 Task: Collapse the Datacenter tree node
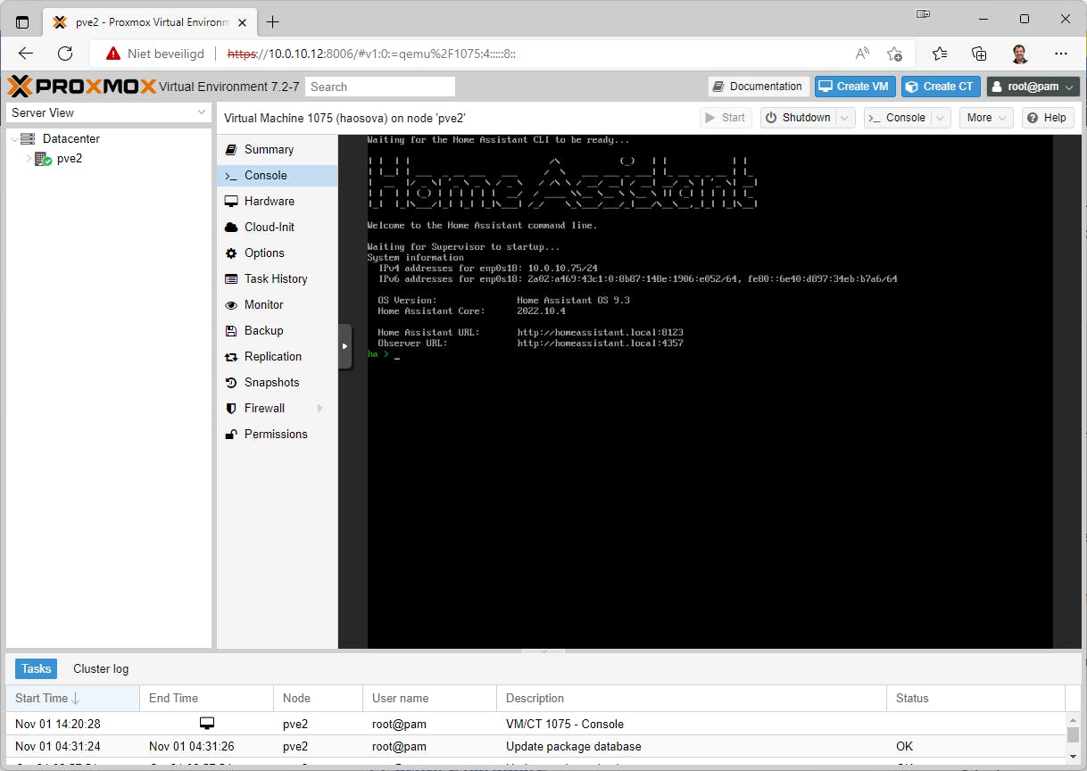(x=13, y=139)
